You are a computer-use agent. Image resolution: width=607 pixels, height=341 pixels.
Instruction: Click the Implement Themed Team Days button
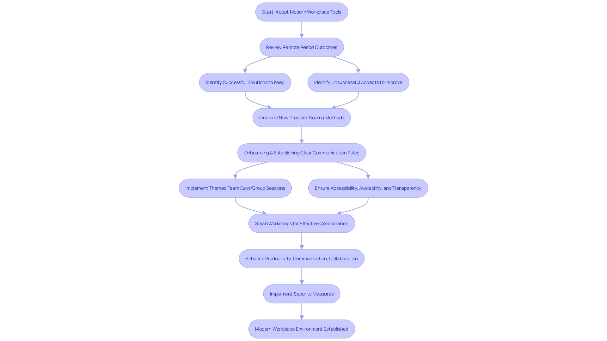235,188
